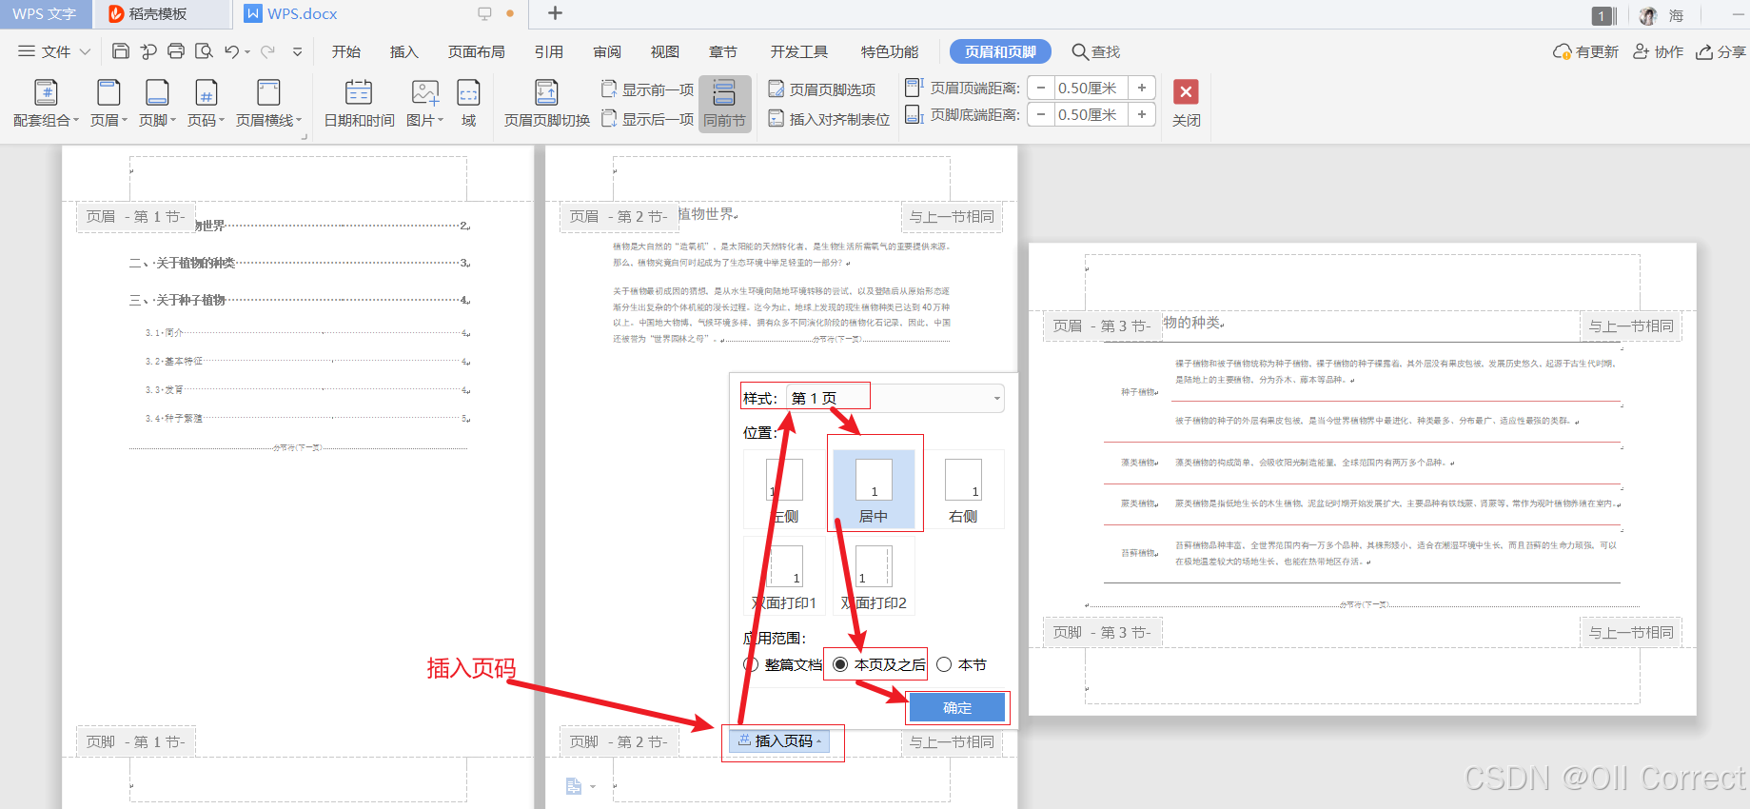Decrease 页眉顶端距离 with minus
The height and width of the screenshot is (809, 1750).
1041,88
